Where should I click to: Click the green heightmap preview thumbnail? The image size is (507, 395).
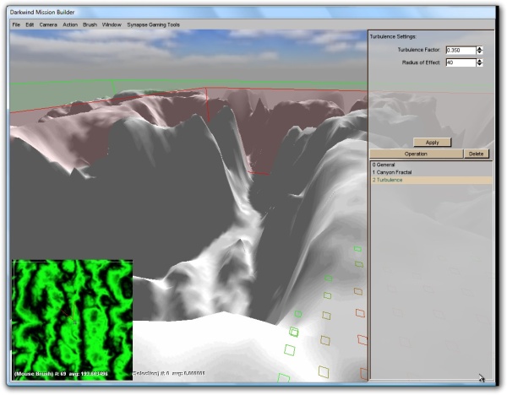click(x=72, y=319)
